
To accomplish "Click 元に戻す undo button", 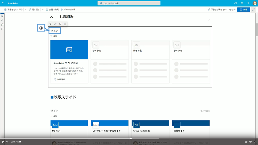I will point(34,10).
